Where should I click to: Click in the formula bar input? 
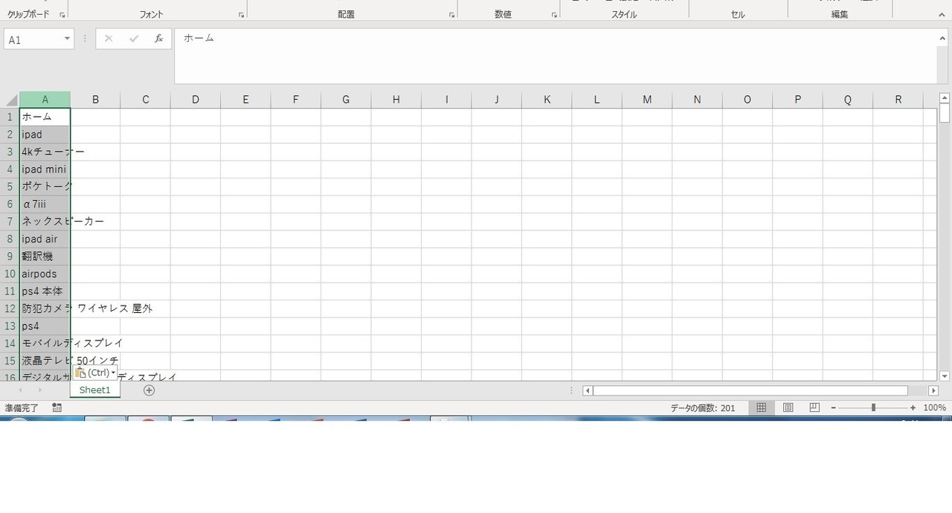coord(556,56)
